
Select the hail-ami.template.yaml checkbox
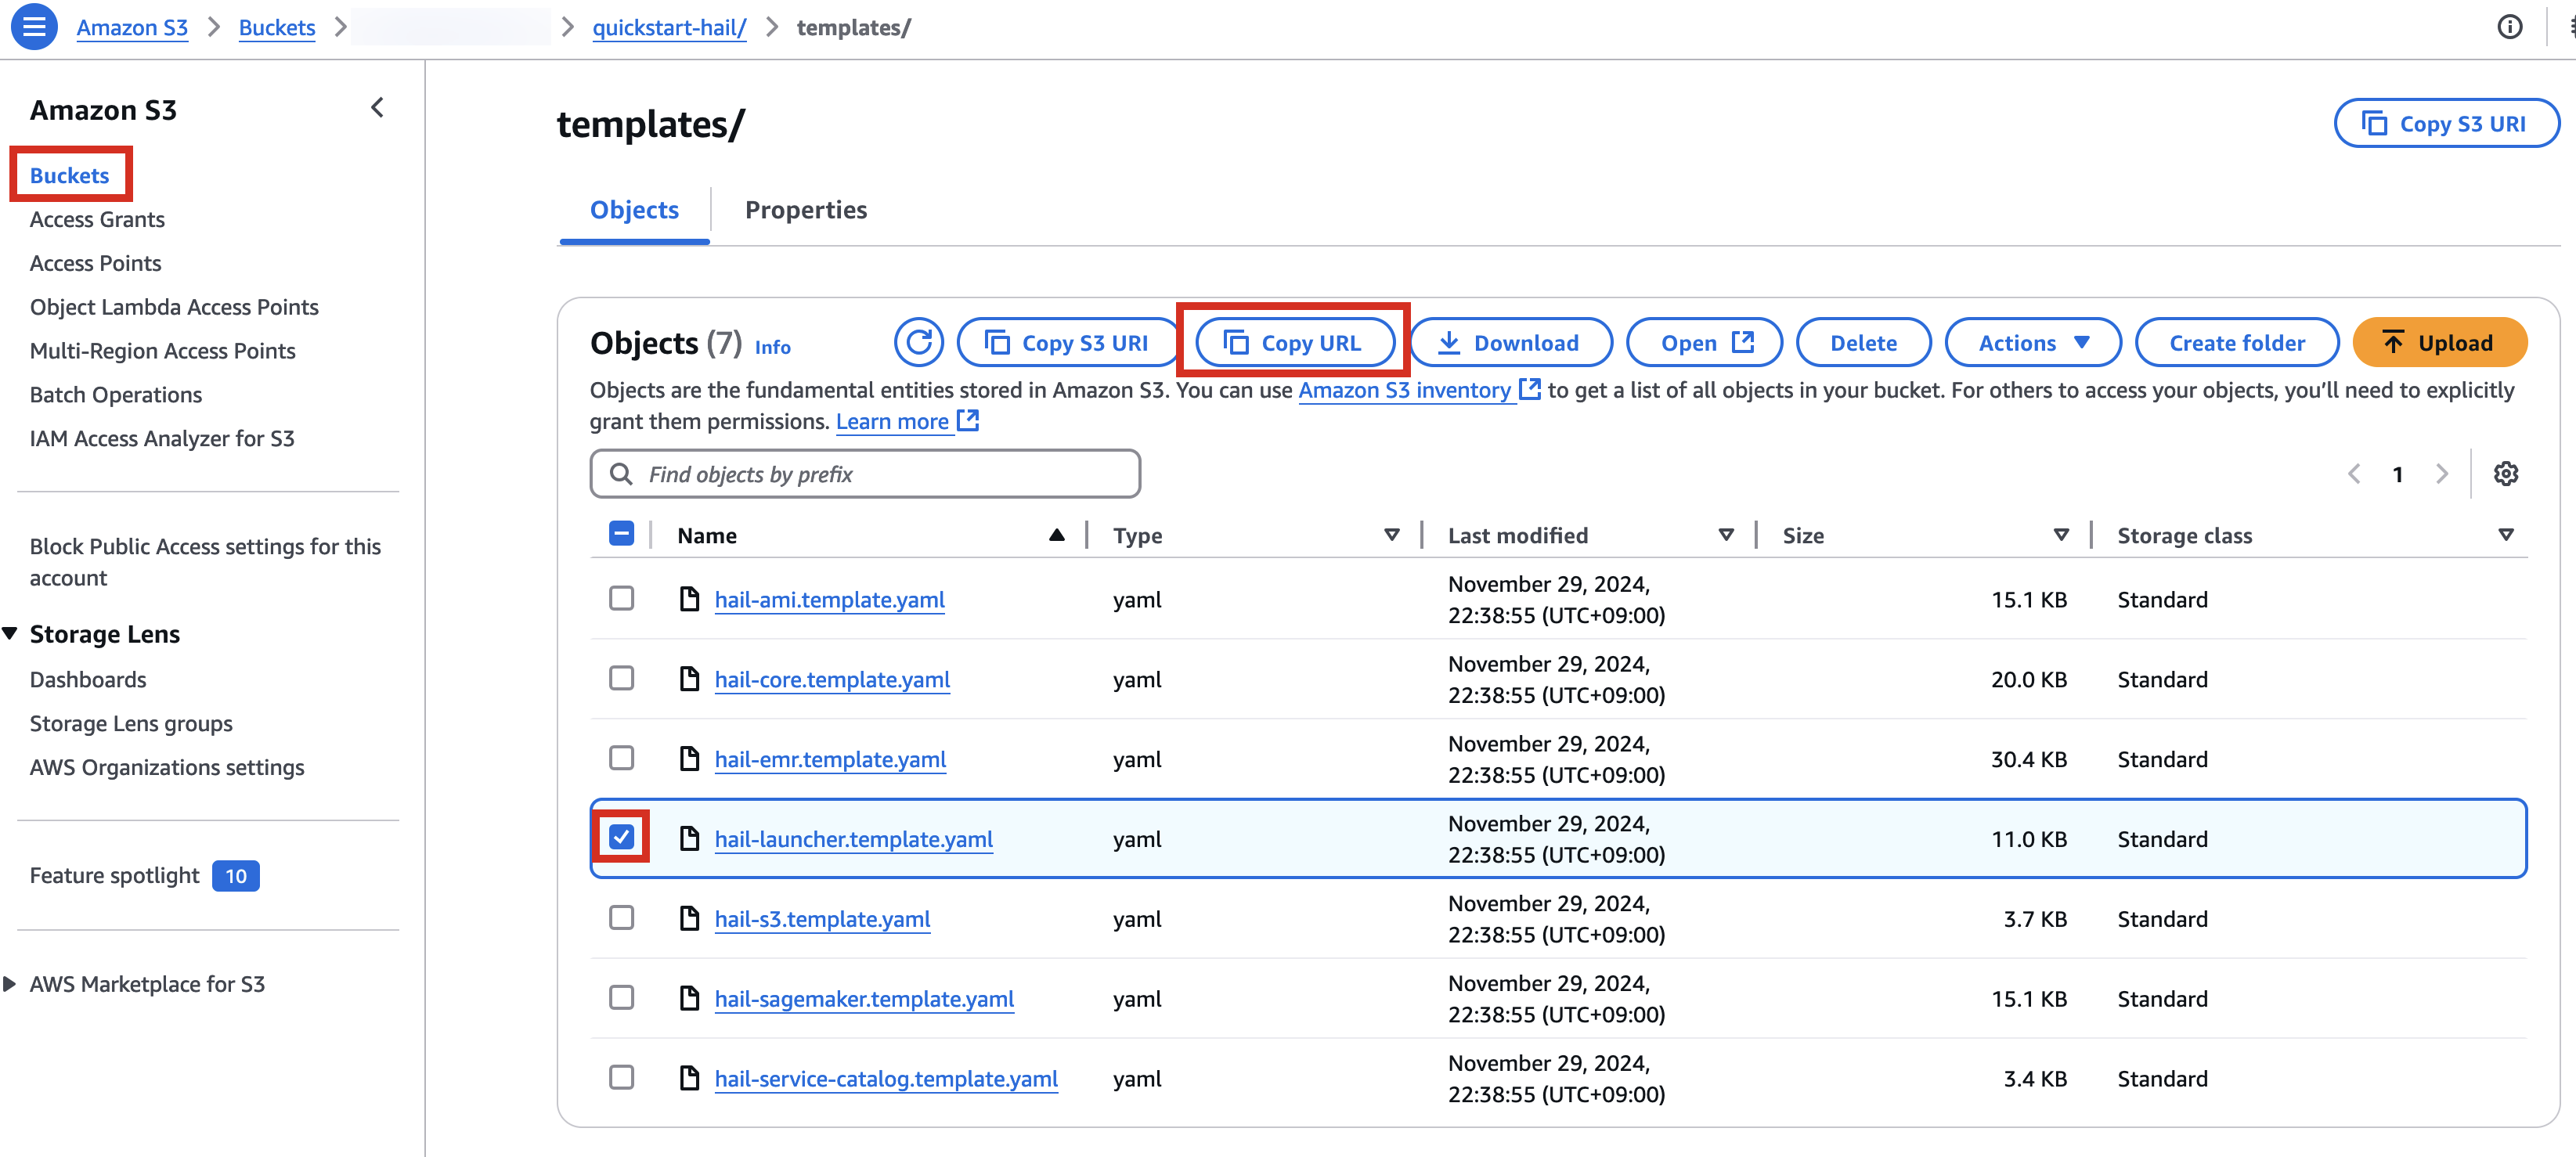pos(621,598)
